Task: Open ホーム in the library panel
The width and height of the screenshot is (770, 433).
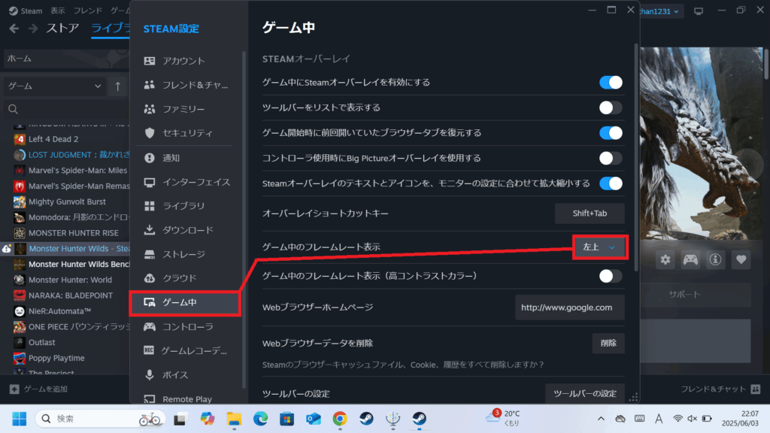Action: (x=66, y=59)
